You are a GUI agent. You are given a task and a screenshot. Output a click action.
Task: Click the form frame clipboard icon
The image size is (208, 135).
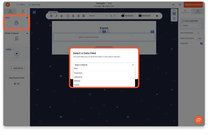16,23
